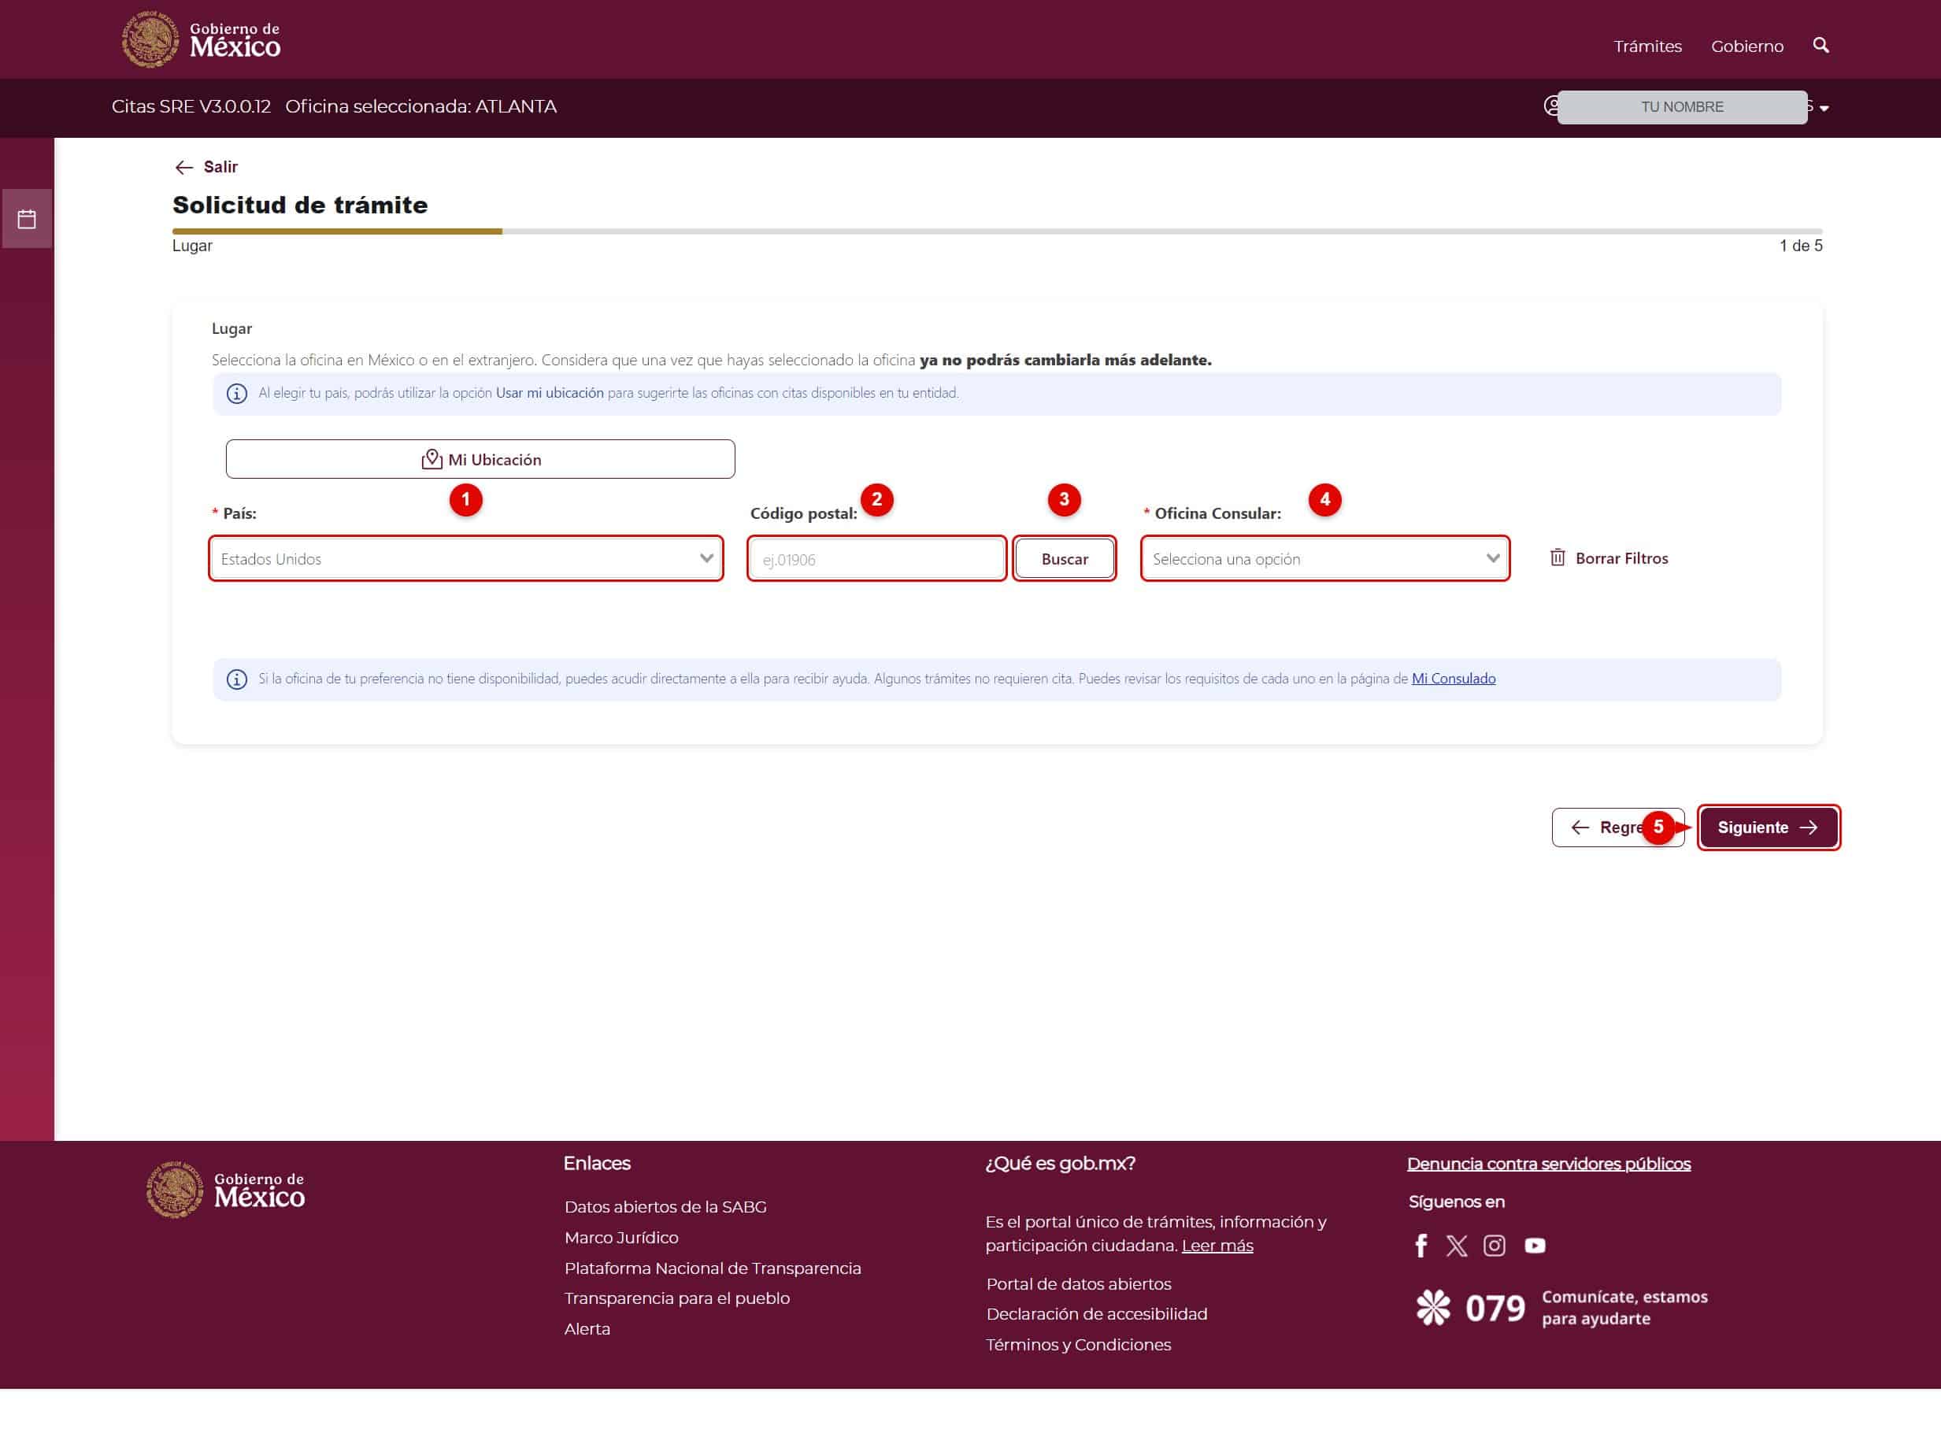Click the 'Usar mi ubicación' text
This screenshot has width=1941, height=1433.
(x=549, y=392)
